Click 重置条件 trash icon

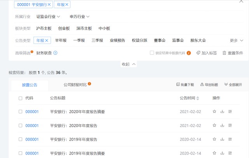tap(224, 53)
